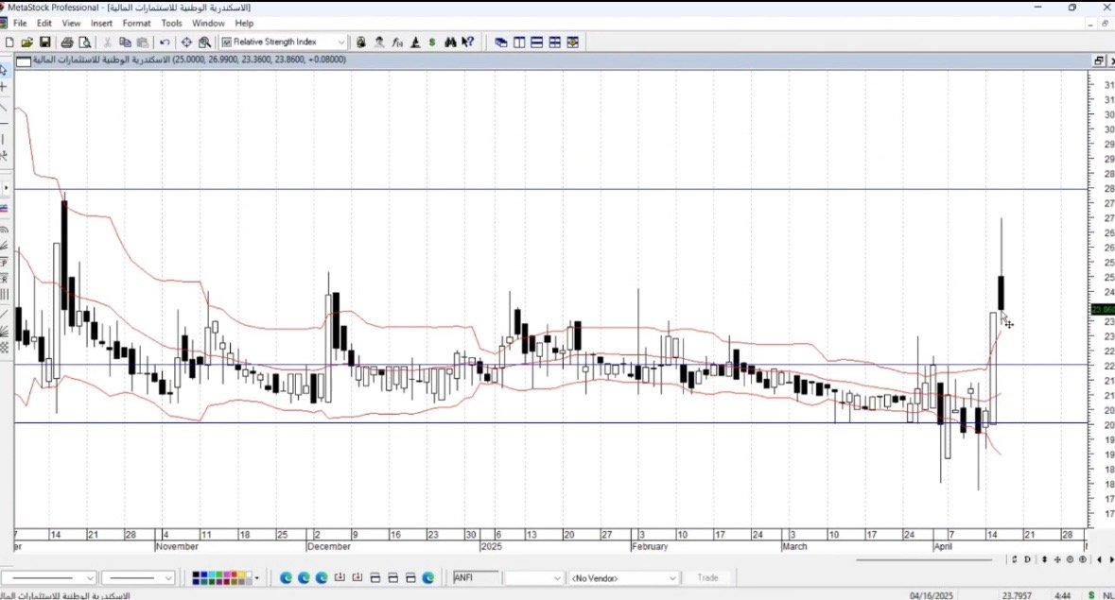The height and width of the screenshot is (600, 1115).
Task: Click the ANFI symbol input field
Action: pyautogui.click(x=475, y=577)
